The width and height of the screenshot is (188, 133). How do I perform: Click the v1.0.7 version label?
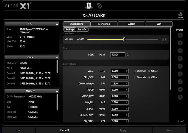[x=181, y=121]
